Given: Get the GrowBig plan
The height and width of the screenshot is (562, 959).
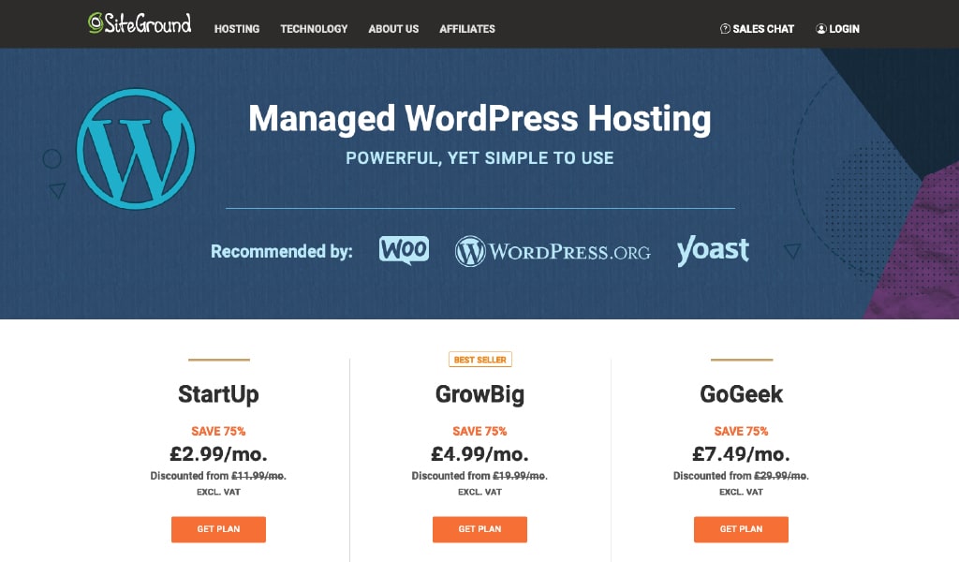Looking at the screenshot, I should (x=479, y=529).
